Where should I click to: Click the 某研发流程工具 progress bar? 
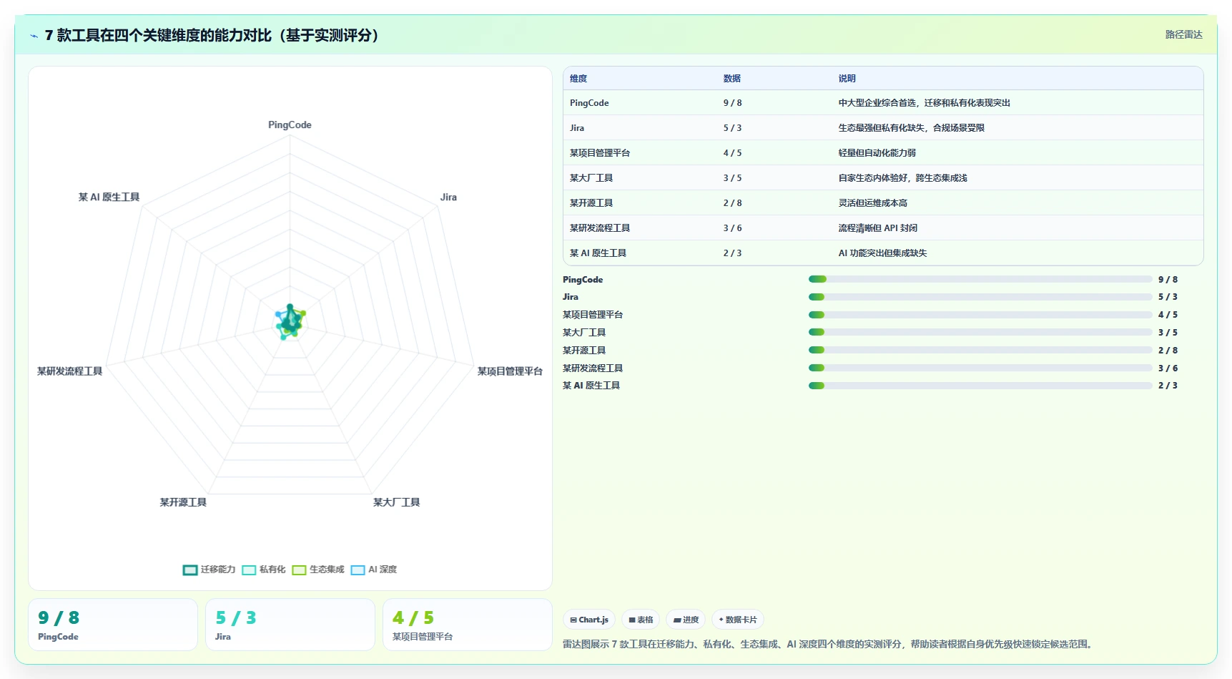(x=980, y=368)
